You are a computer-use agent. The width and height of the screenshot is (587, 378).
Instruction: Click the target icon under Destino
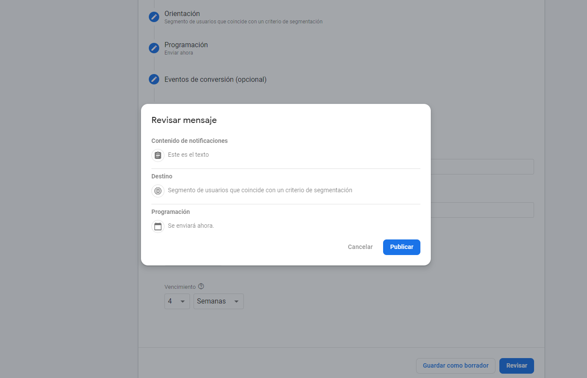[x=158, y=191]
